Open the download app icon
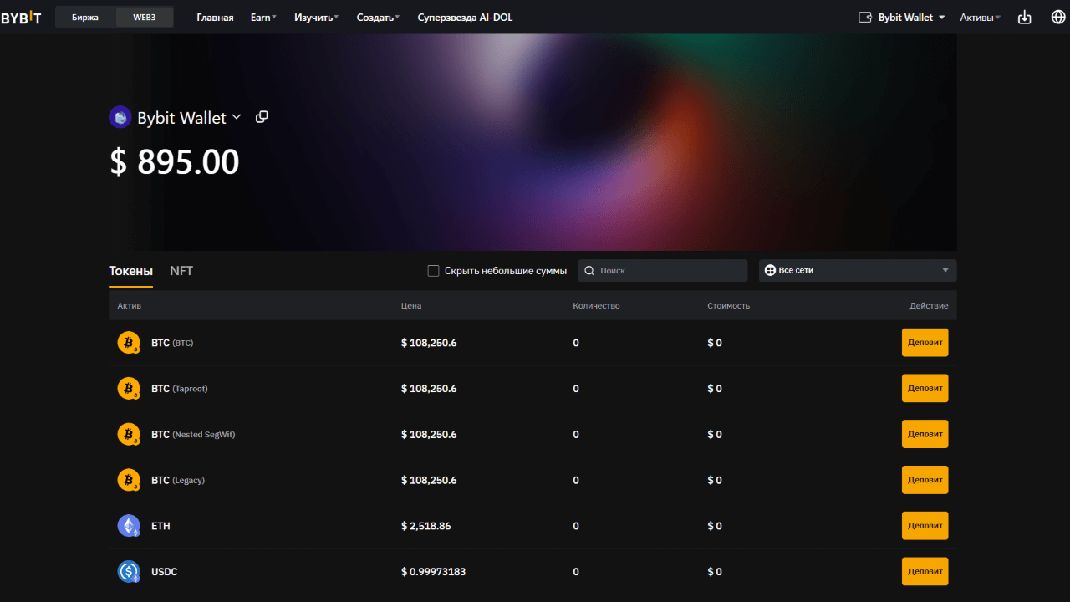The width and height of the screenshot is (1070, 602). click(x=1024, y=18)
